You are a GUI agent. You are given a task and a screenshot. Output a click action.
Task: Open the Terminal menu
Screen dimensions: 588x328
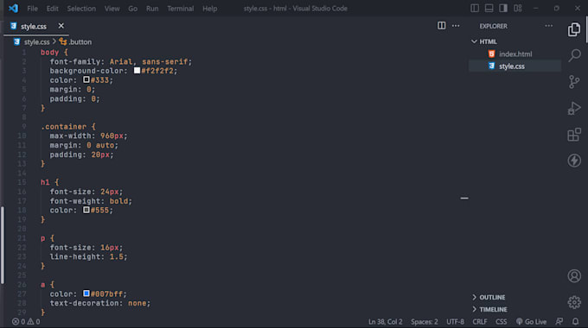click(x=181, y=9)
